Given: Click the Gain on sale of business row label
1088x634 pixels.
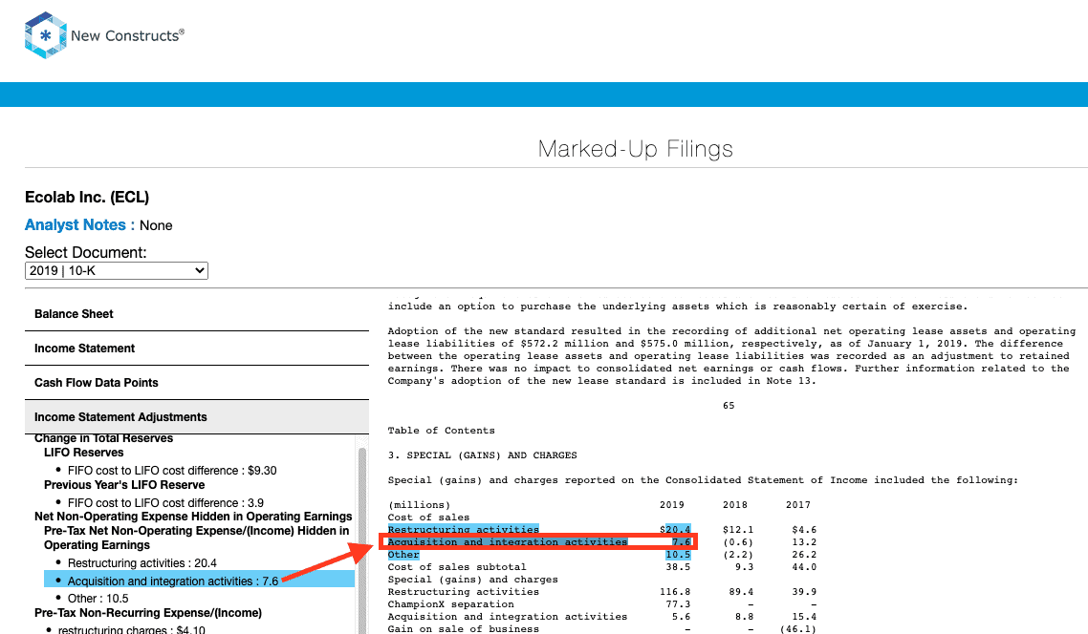Looking at the screenshot, I should click(x=464, y=629).
